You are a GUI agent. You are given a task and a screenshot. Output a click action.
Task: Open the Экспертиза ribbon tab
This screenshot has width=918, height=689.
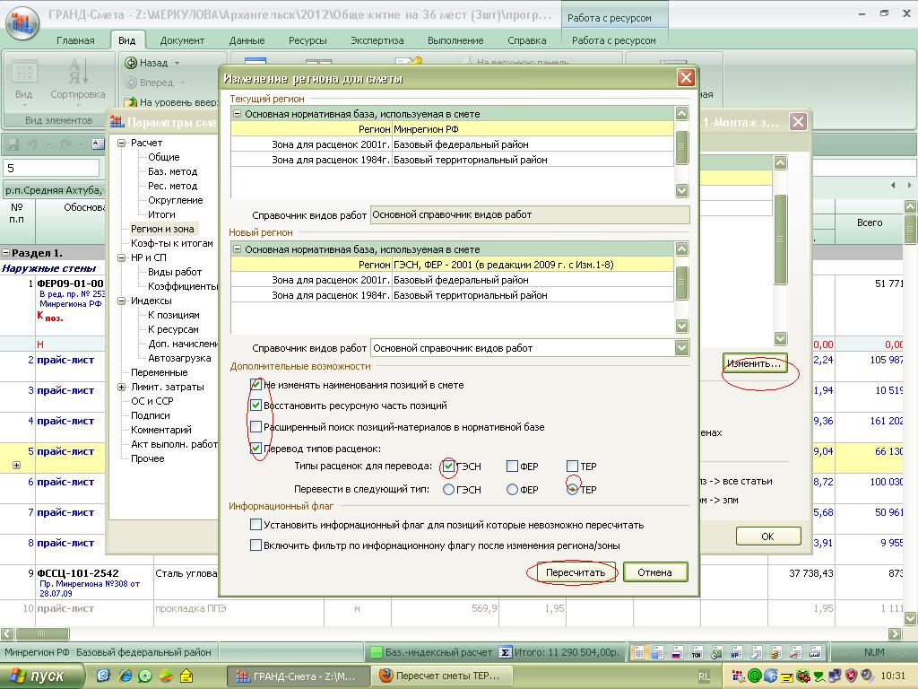coord(377,40)
